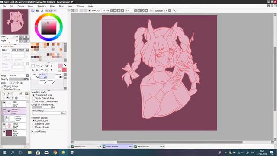Viewport: 277px width, 156px height.
Task: Zoom in using toolbar plus button
Action: 119,10
